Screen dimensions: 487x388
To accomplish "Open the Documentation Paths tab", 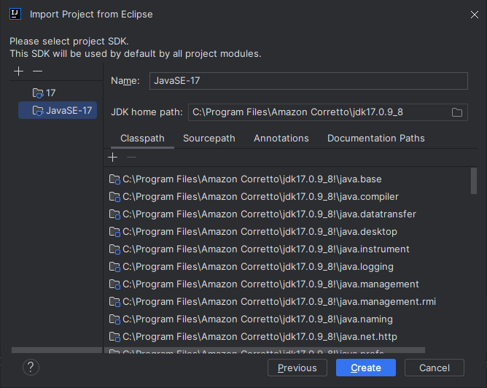I will click(x=375, y=139).
